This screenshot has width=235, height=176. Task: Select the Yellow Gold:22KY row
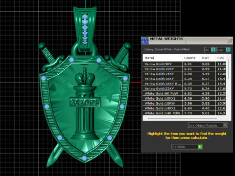(185, 88)
